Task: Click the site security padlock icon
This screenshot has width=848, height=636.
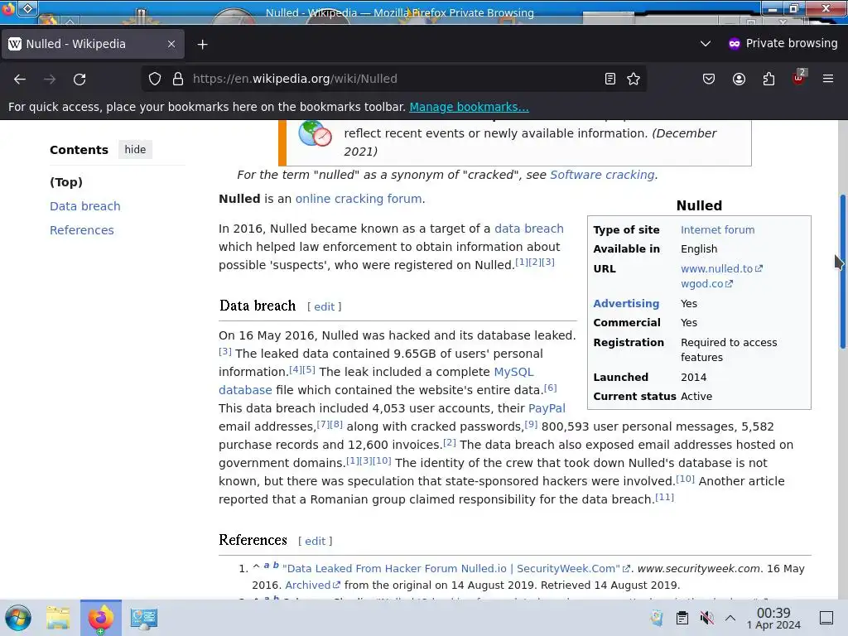Action: click(x=178, y=79)
